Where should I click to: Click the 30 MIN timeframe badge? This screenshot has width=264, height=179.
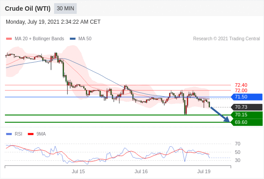click(x=65, y=9)
